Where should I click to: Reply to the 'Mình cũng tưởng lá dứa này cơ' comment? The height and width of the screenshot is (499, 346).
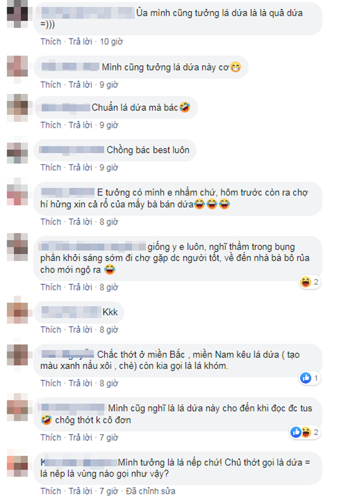tap(80, 85)
